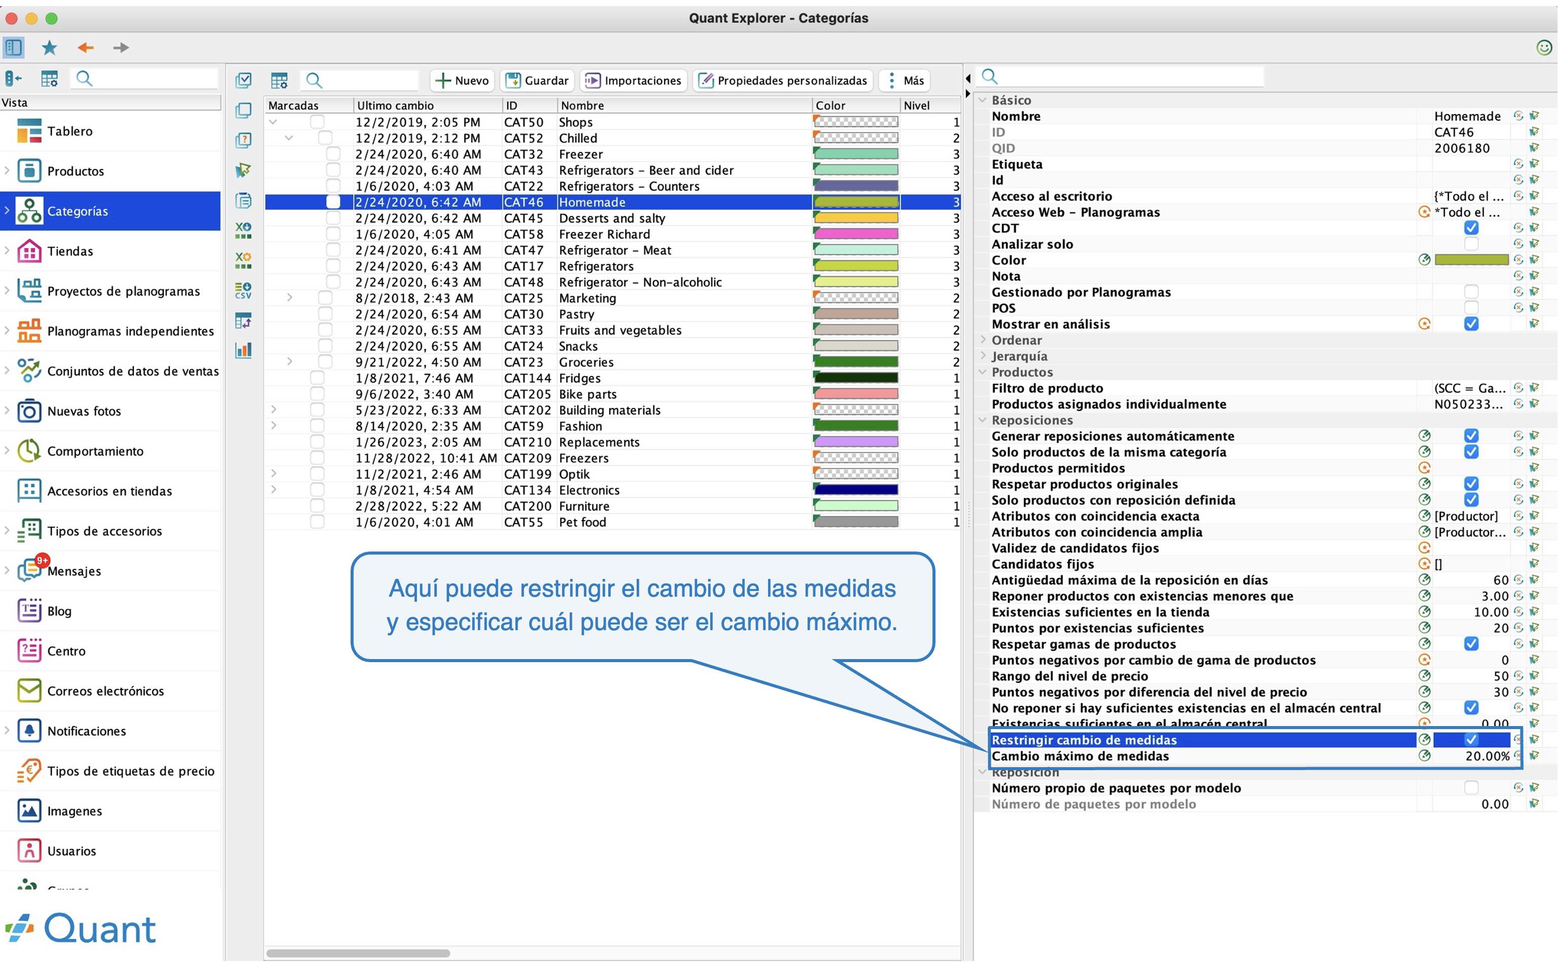The height and width of the screenshot is (963, 1558).
Task: Open Mensajes view
Action: tap(110, 571)
